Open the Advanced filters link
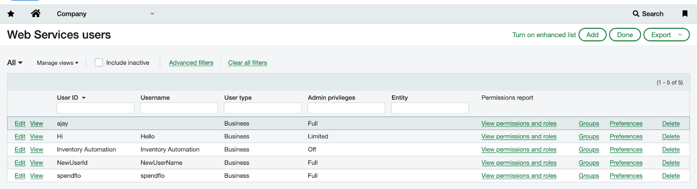This screenshot has width=697, height=189. pyautogui.click(x=191, y=63)
